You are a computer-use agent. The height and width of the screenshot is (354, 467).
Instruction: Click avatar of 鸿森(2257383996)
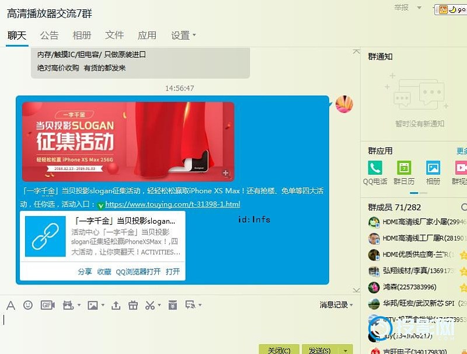click(x=374, y=287)
